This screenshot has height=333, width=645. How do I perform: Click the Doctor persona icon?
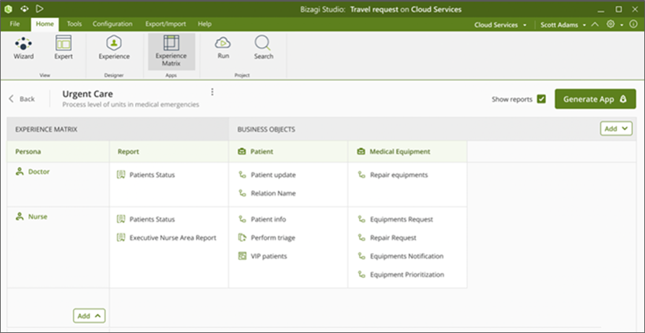point(20,172)
